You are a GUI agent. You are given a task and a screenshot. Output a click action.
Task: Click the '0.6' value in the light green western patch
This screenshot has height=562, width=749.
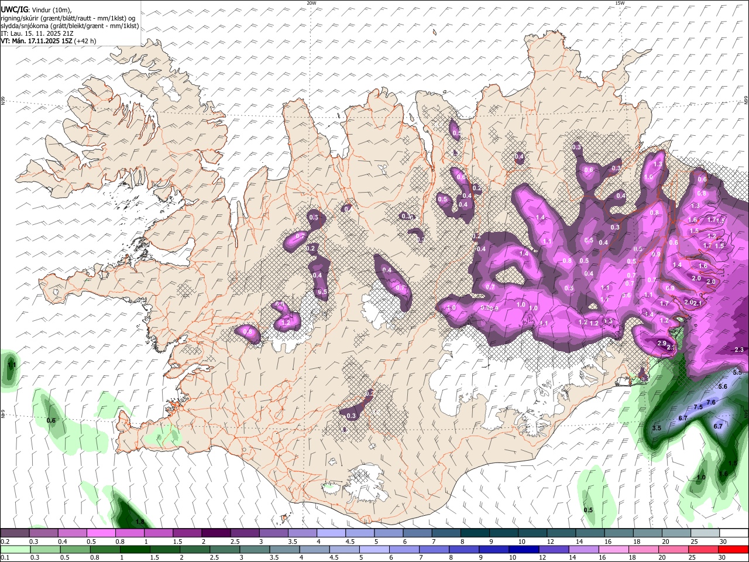[x=51, y=420]
